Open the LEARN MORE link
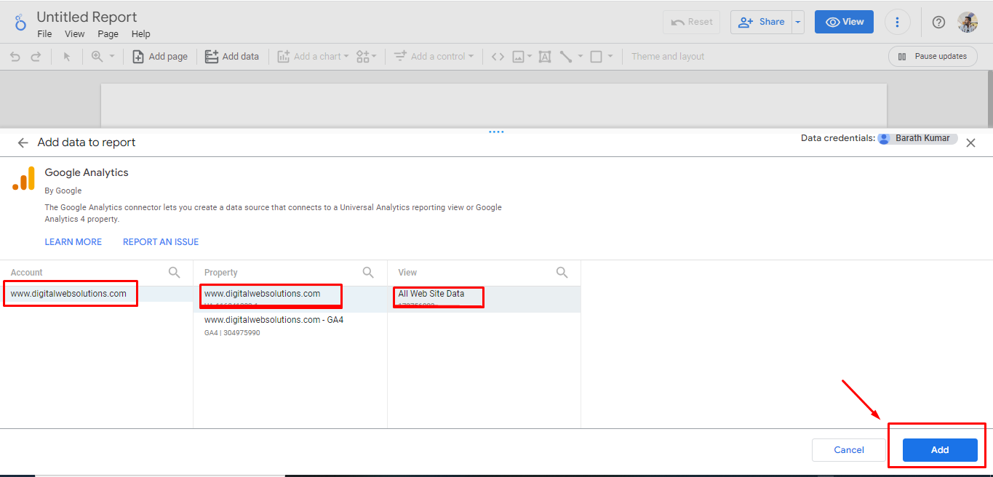Image resolution: width=993 pixels, height=477 pixels. pos(73,241)
